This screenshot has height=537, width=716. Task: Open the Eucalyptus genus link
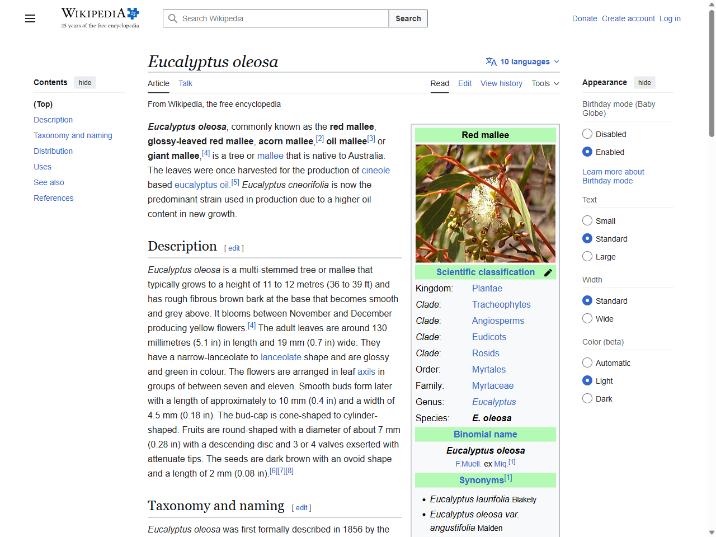point(494,402)
